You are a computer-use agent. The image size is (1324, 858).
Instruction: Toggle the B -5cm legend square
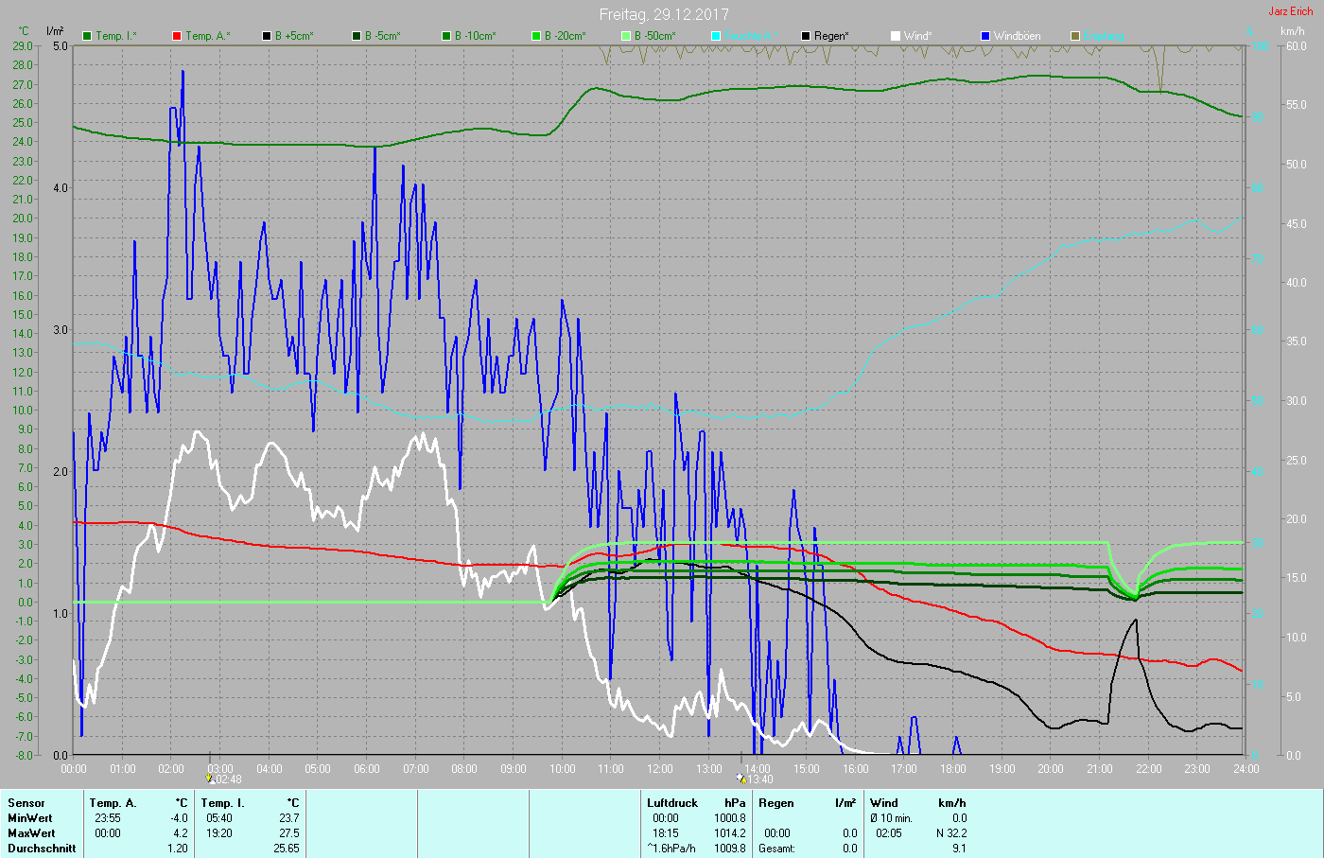coord(357,36)
